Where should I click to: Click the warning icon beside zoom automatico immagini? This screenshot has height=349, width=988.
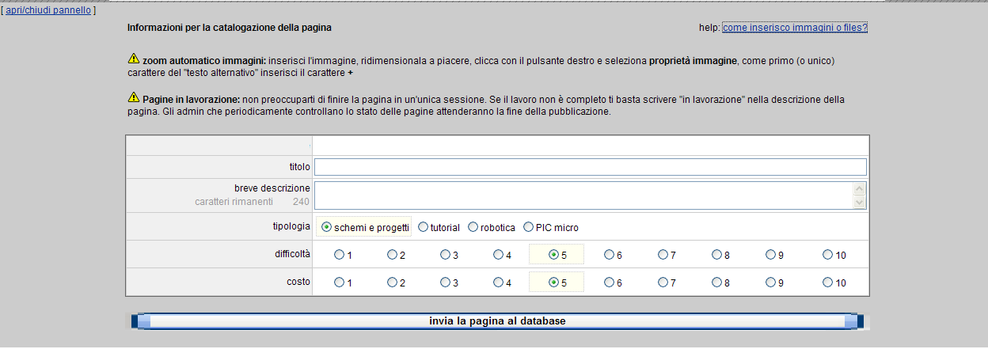click(x=133, y=59)
